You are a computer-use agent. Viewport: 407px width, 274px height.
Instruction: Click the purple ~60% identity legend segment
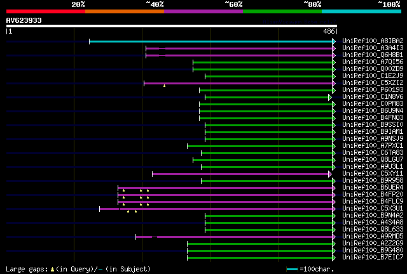[x=203, y=11]
